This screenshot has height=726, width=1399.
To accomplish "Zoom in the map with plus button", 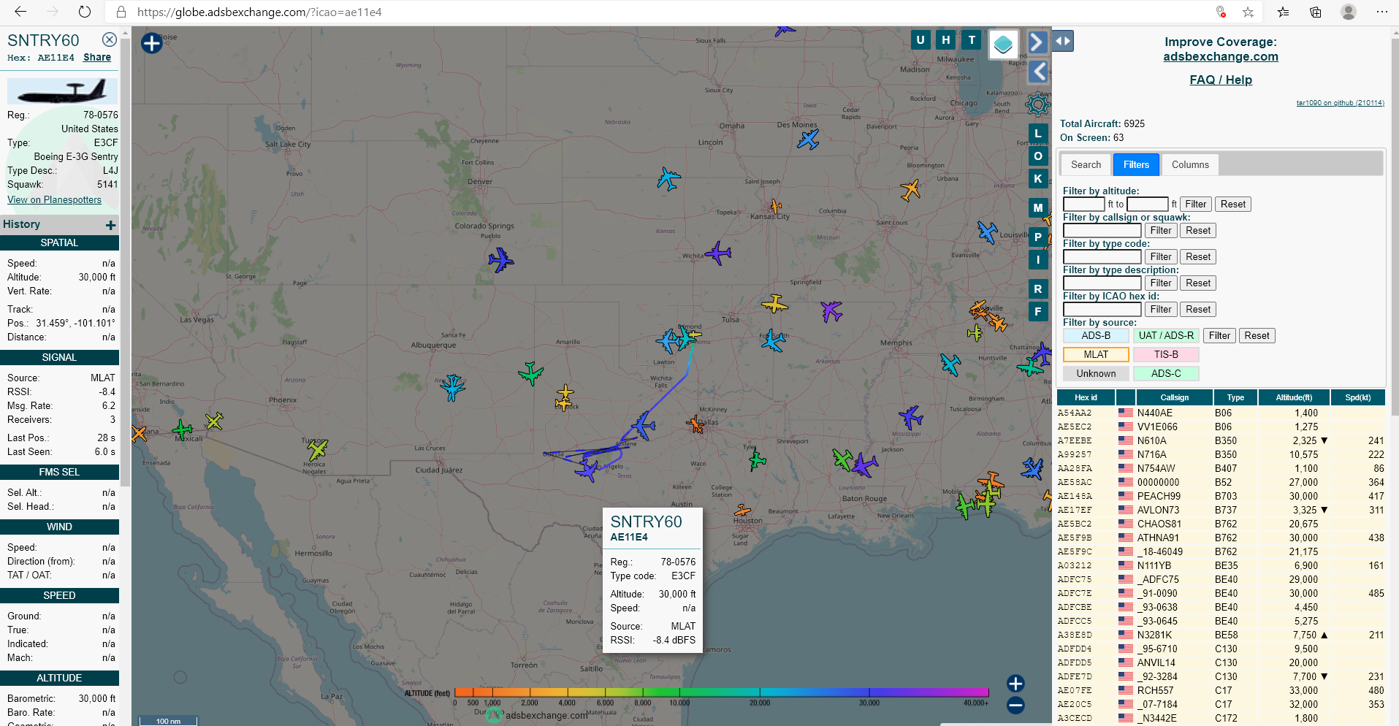I will 1015,684.
